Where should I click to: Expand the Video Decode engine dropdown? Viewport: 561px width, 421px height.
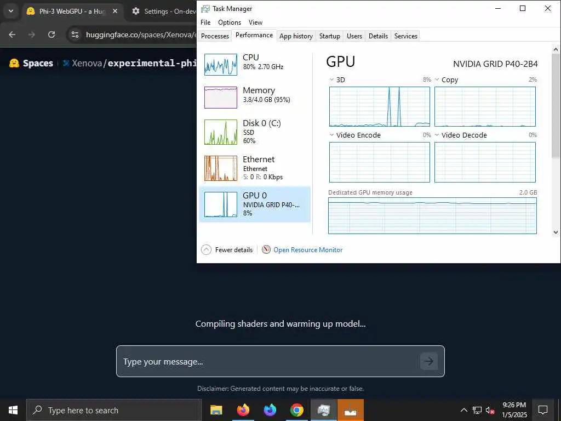click(437, 135)
